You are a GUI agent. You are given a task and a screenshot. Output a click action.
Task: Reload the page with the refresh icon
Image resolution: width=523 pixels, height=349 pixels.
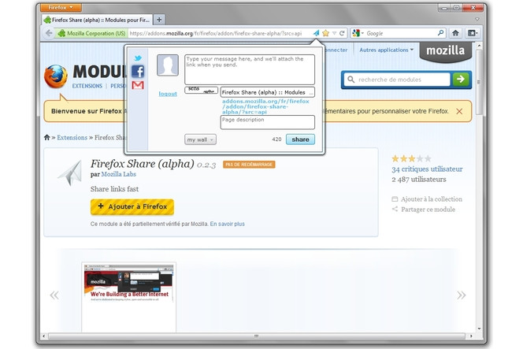pyautogui.click(x=342, y=33)
